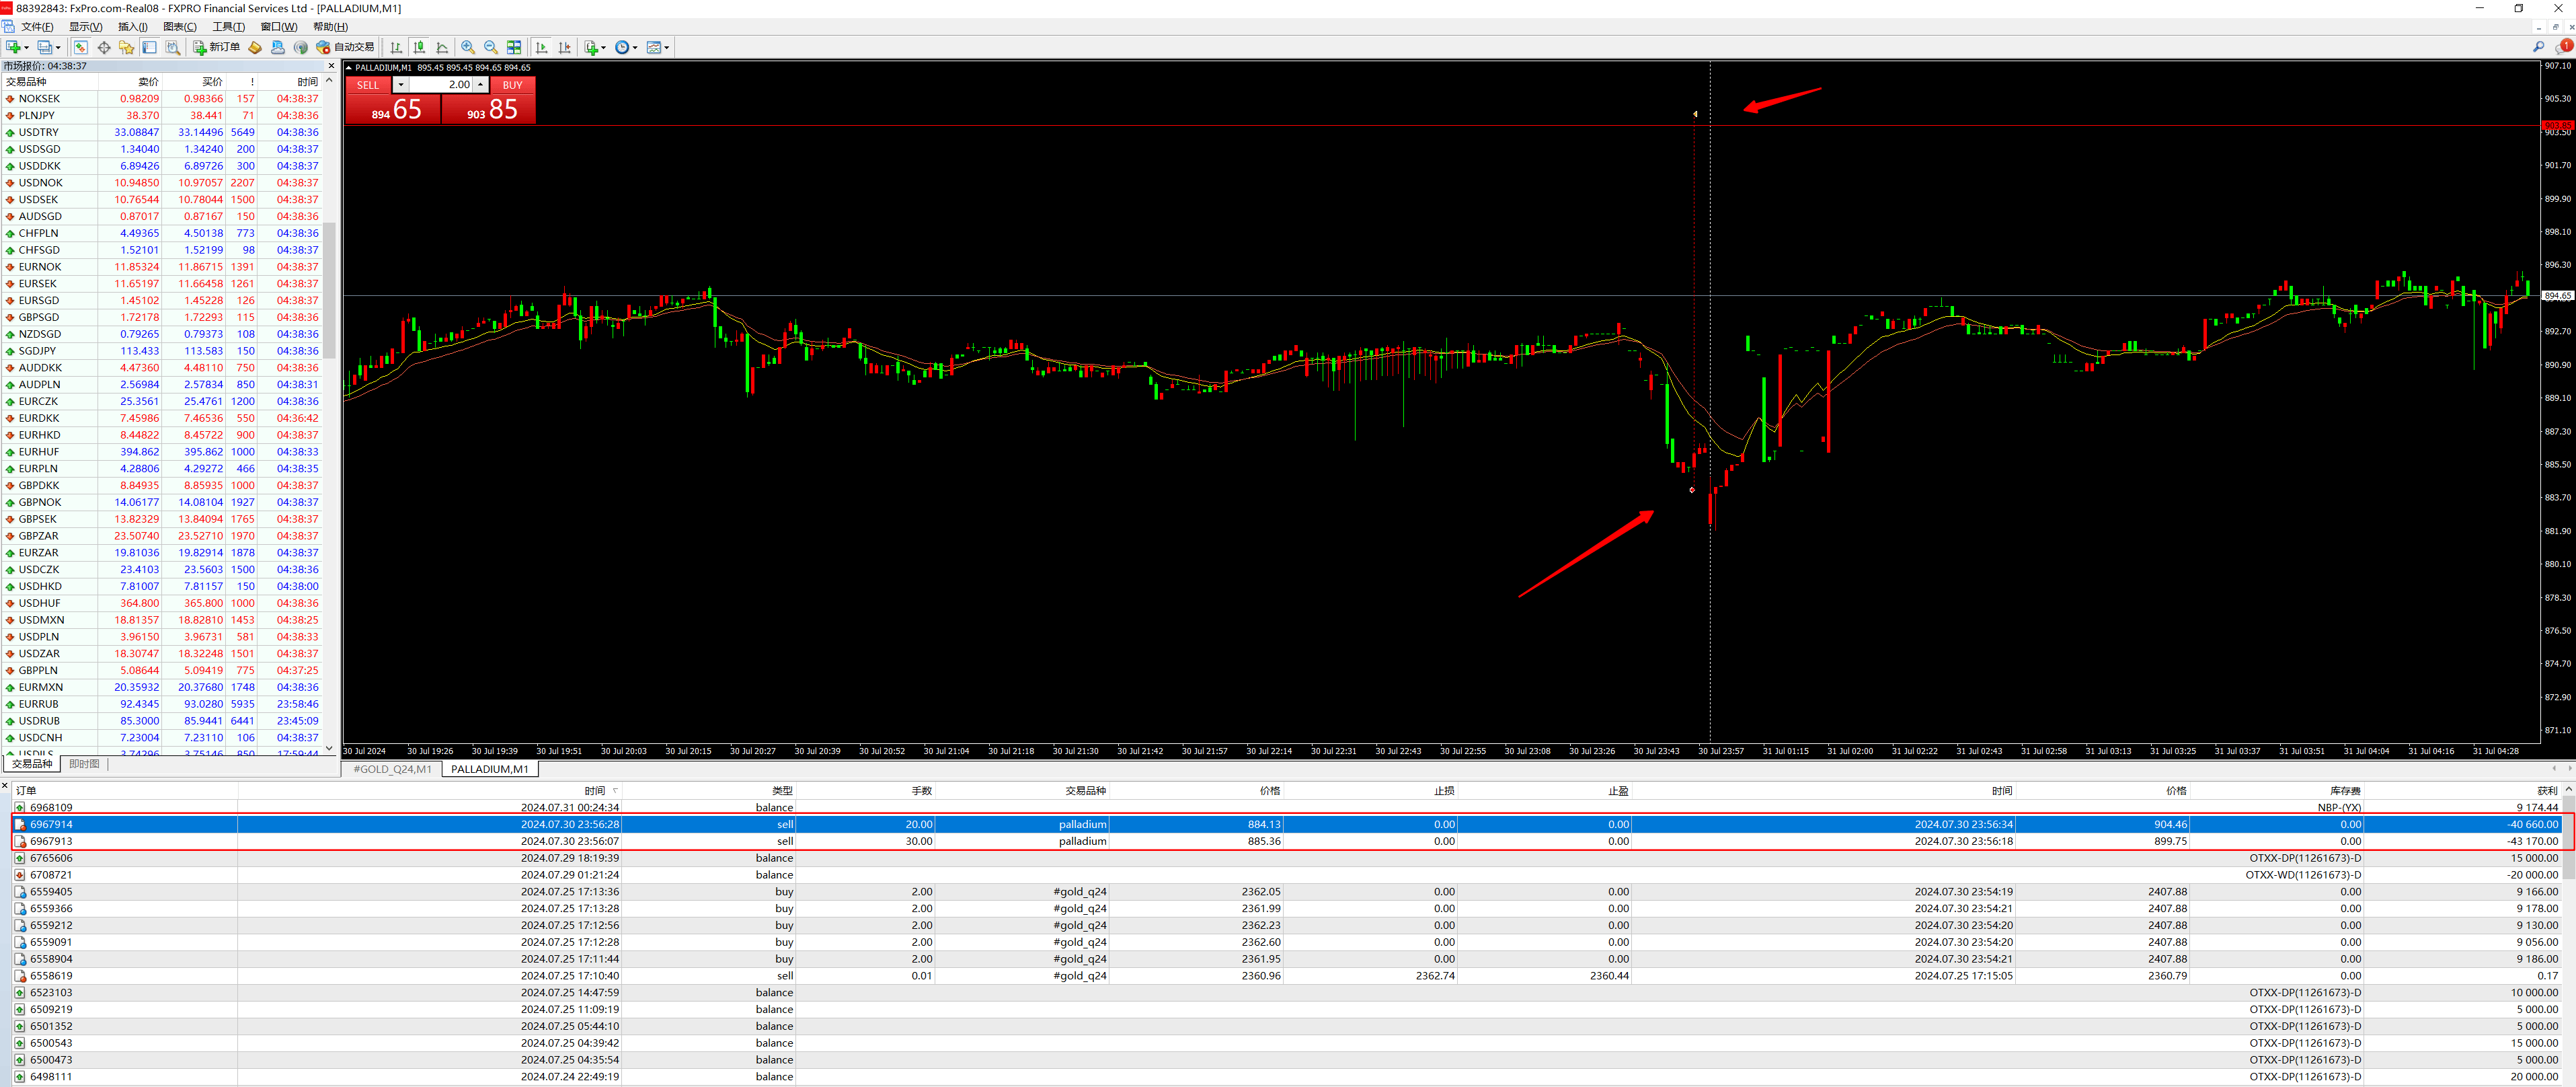The width and height of the screenshot is (2576, 1087).
Task: Click the 894.65 sell price panel
Action: coord(393,109)
